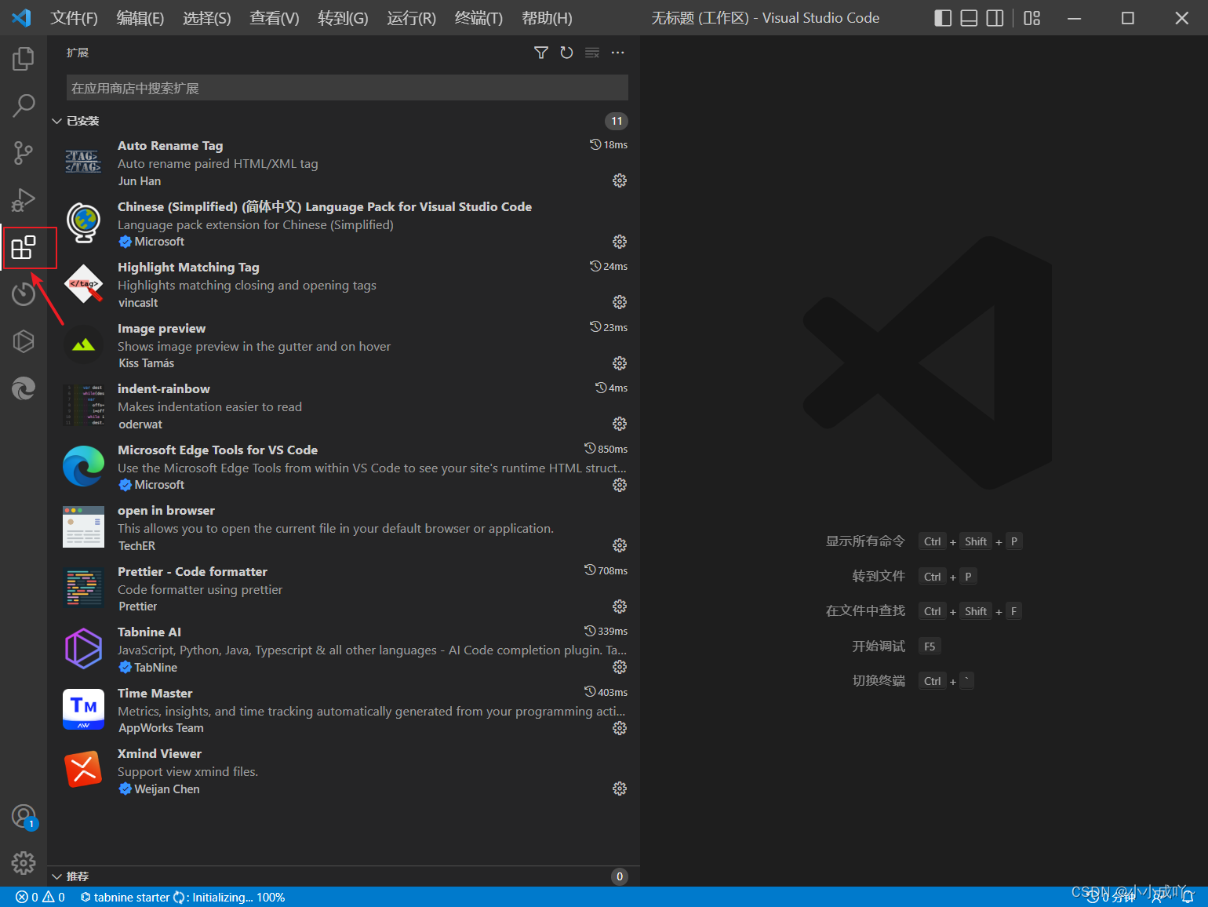Viewport: 1208px width, 907px height.
Task: Filter extensions with the funnel icon
Action: 541,53
